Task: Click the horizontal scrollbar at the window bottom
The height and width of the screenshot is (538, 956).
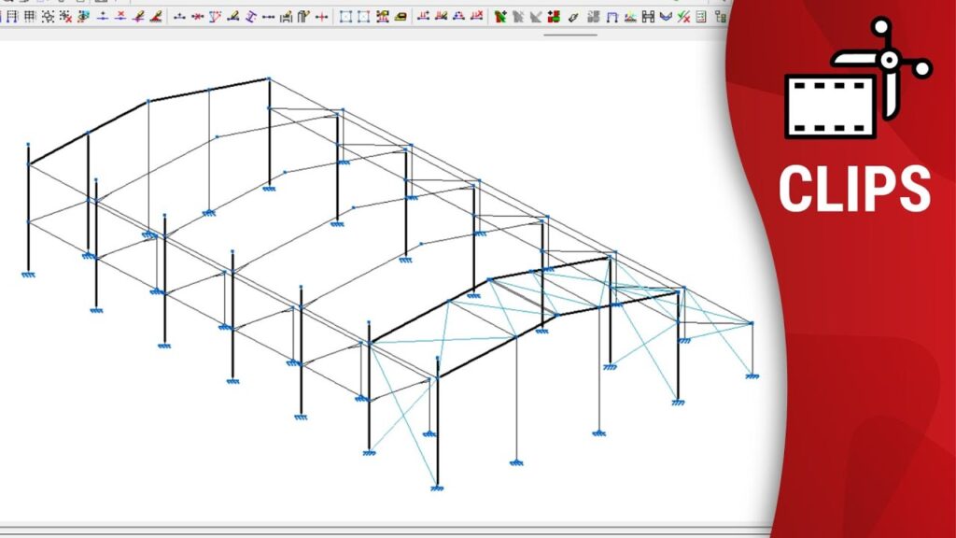Action: pyautogui.click(x=373, y=528)
